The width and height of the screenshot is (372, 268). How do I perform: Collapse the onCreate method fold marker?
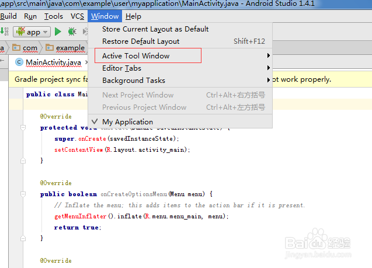click(x=23, y=128)
